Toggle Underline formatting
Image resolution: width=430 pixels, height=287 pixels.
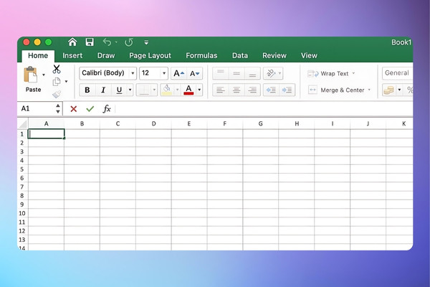(x=119, y=90)
